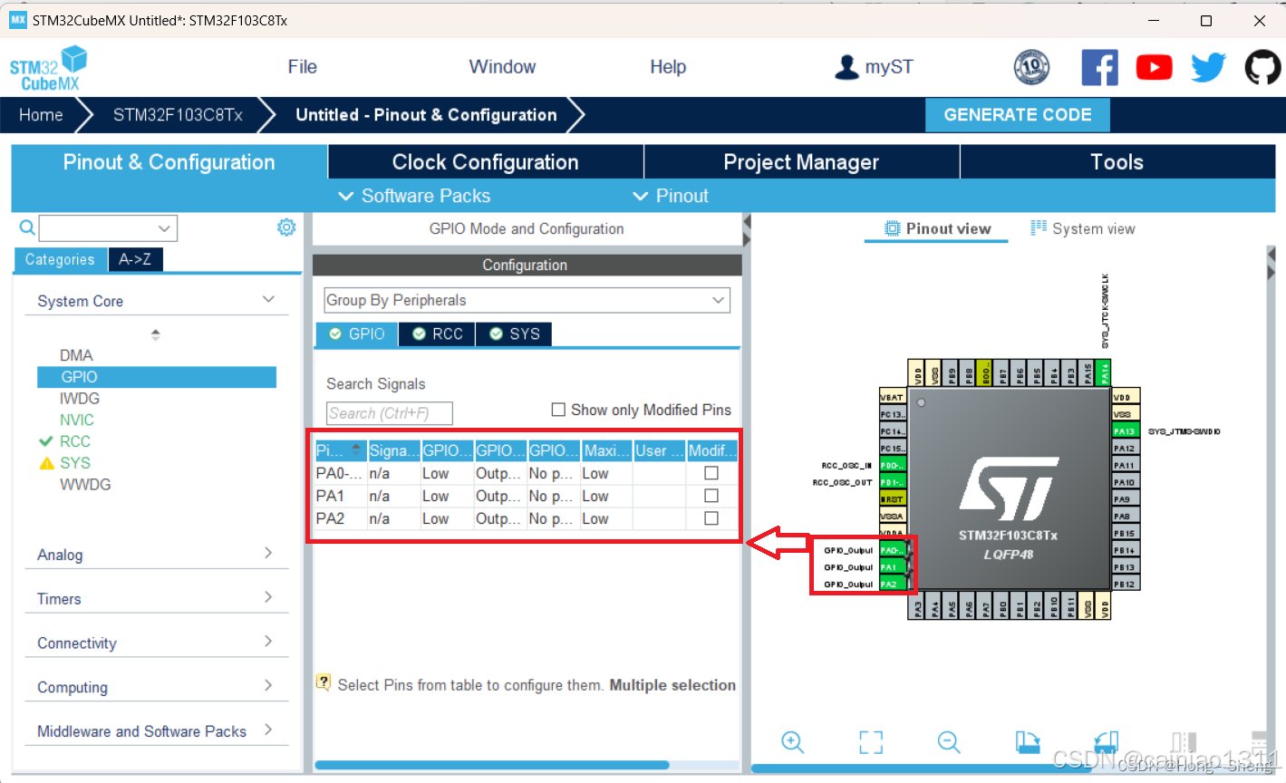Tick the Modified checkbox for PA0 row
Viewport: 1286px width, 783px height.
click(x=711, y=473)
